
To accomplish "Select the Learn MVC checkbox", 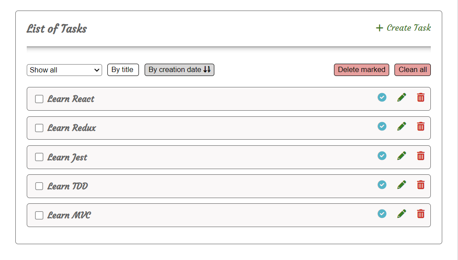I will 39,215.
